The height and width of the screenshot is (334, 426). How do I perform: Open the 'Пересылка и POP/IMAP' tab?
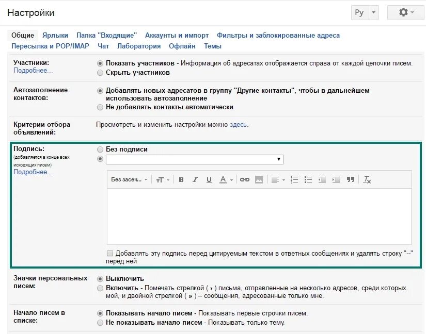tap(50, 46)
